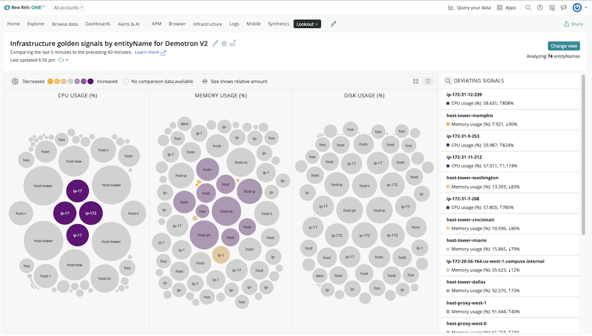Select host-tower-dallas in deviating signals
The image size is (592, 336).
pos(510,286)
